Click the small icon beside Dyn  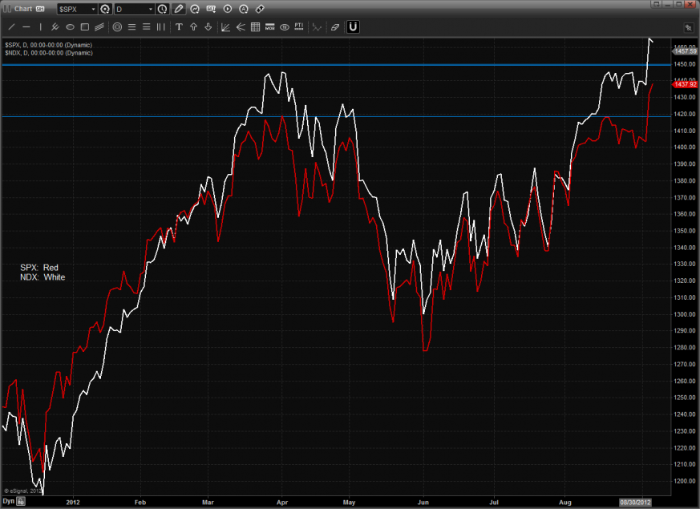click(21, 502)
